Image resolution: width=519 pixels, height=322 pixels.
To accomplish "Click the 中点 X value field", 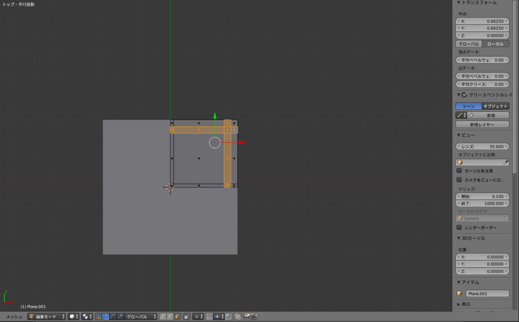I will click(483, 21).
